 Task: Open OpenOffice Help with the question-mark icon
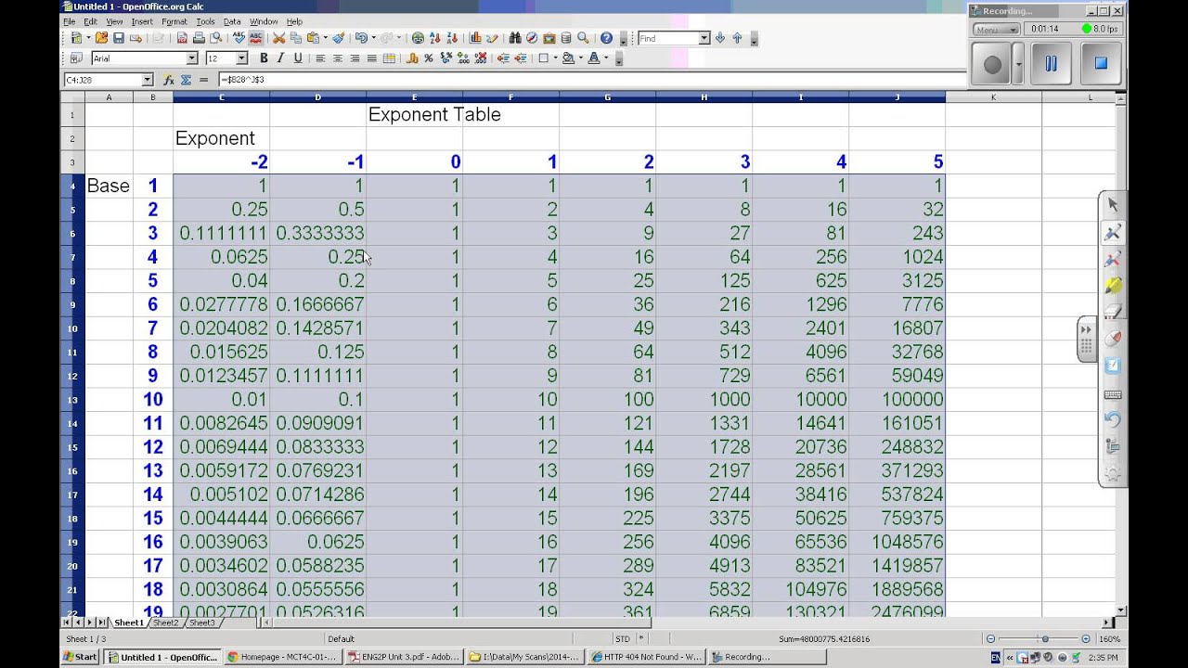tap(606, 38)
